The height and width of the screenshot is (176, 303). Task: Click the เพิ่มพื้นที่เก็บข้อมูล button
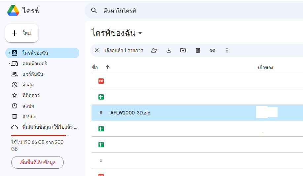click(x=37, y=162)
